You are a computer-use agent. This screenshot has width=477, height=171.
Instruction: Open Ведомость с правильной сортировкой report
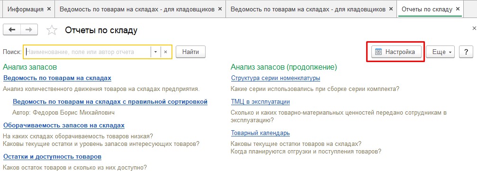point(110,102)
